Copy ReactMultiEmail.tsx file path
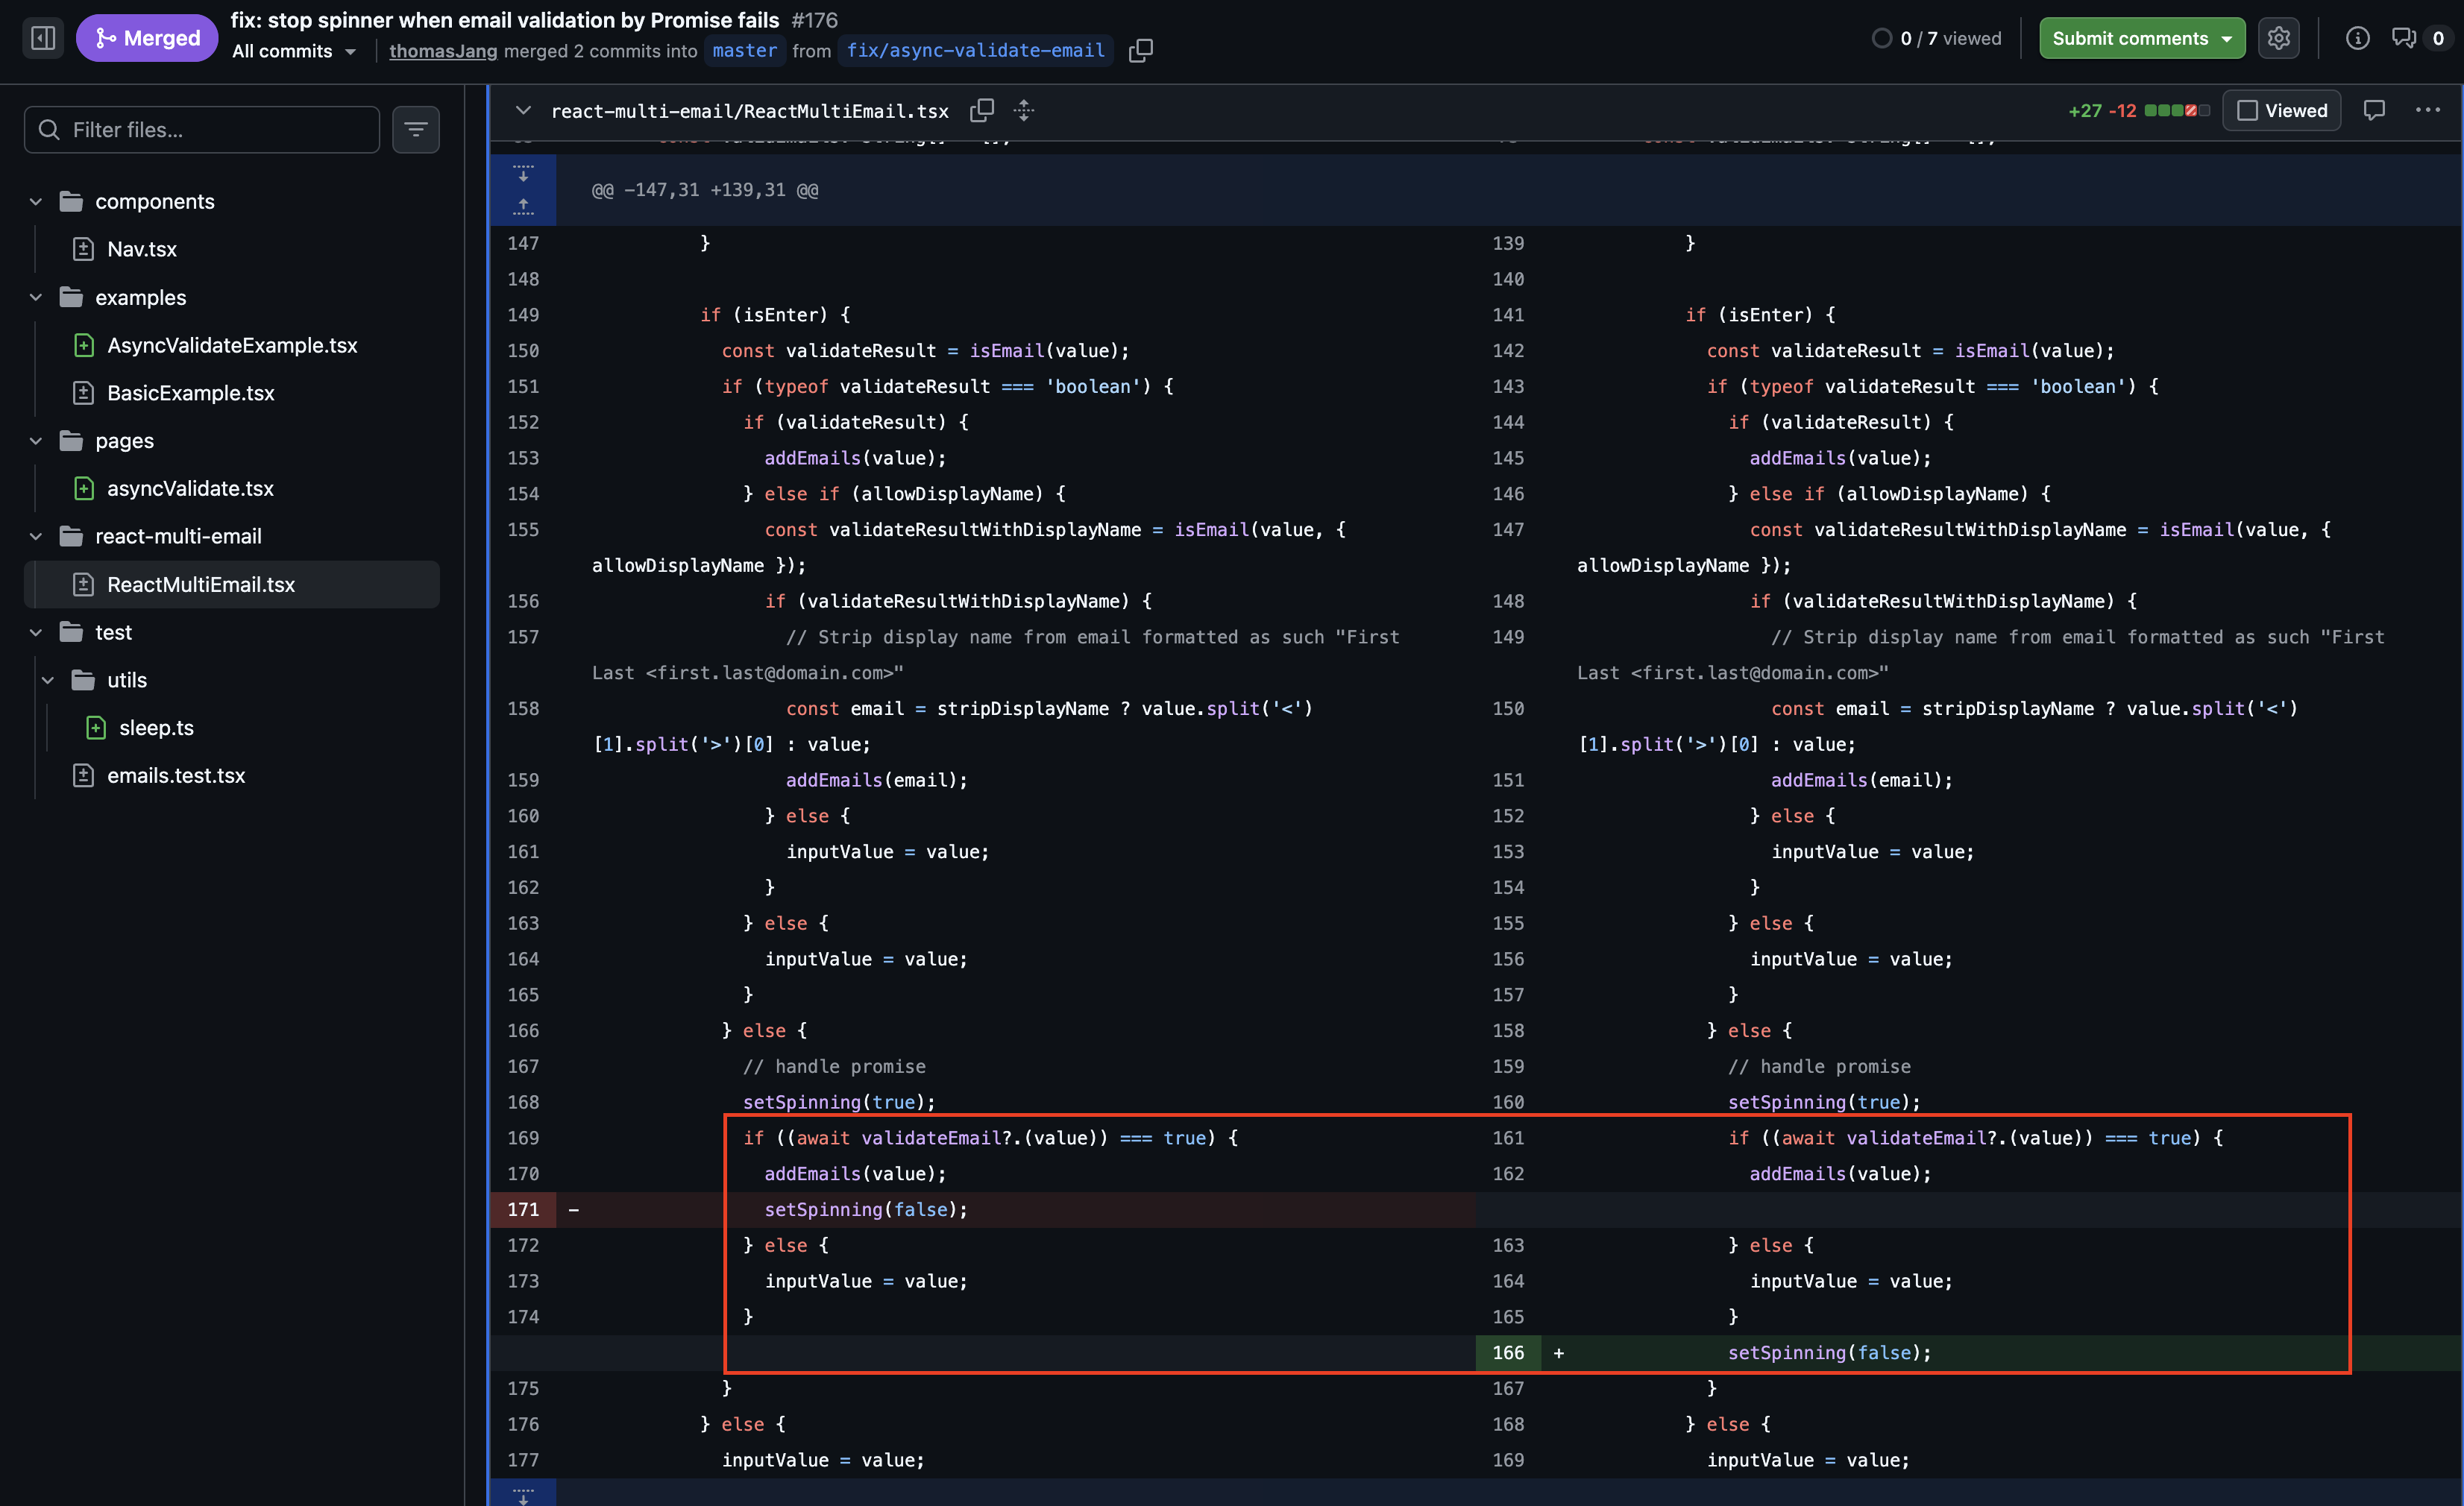This screenshot has width=2464, height=1506. click(x=982, y=110)
